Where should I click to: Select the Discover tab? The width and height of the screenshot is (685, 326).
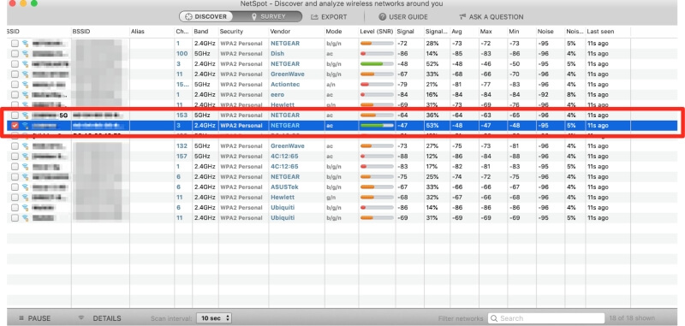point(205,16)
